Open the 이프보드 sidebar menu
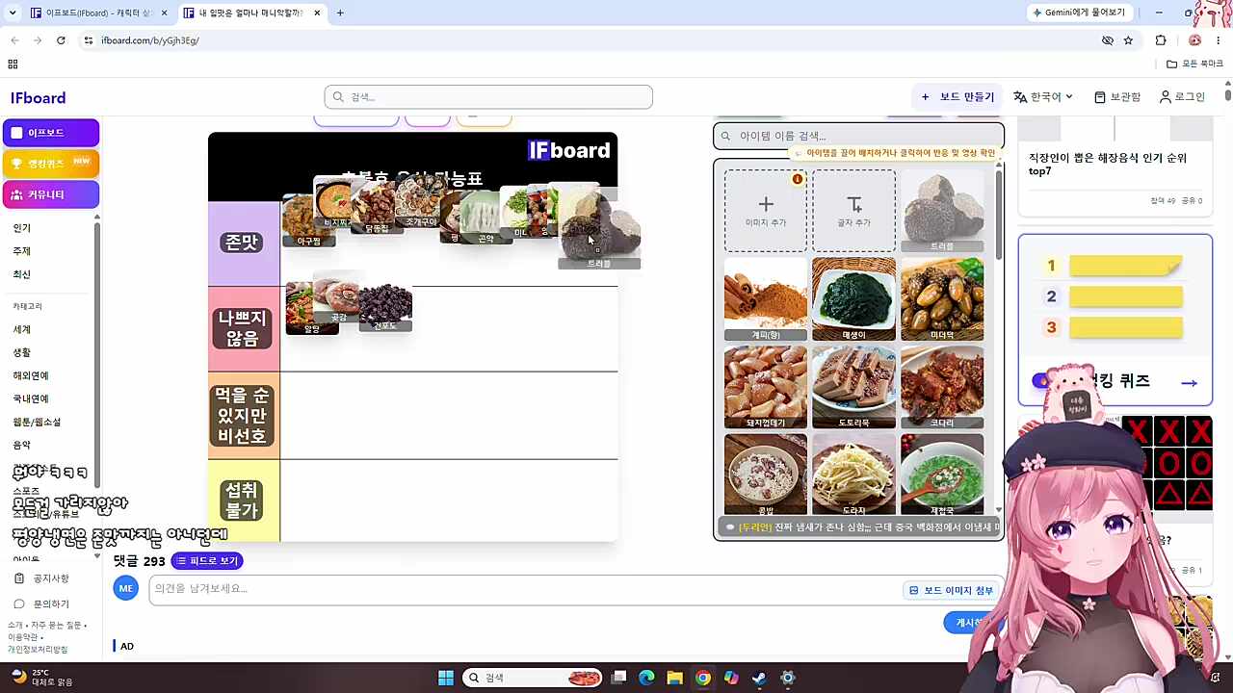The image size is (1233, 693). [x=51, y=133]
